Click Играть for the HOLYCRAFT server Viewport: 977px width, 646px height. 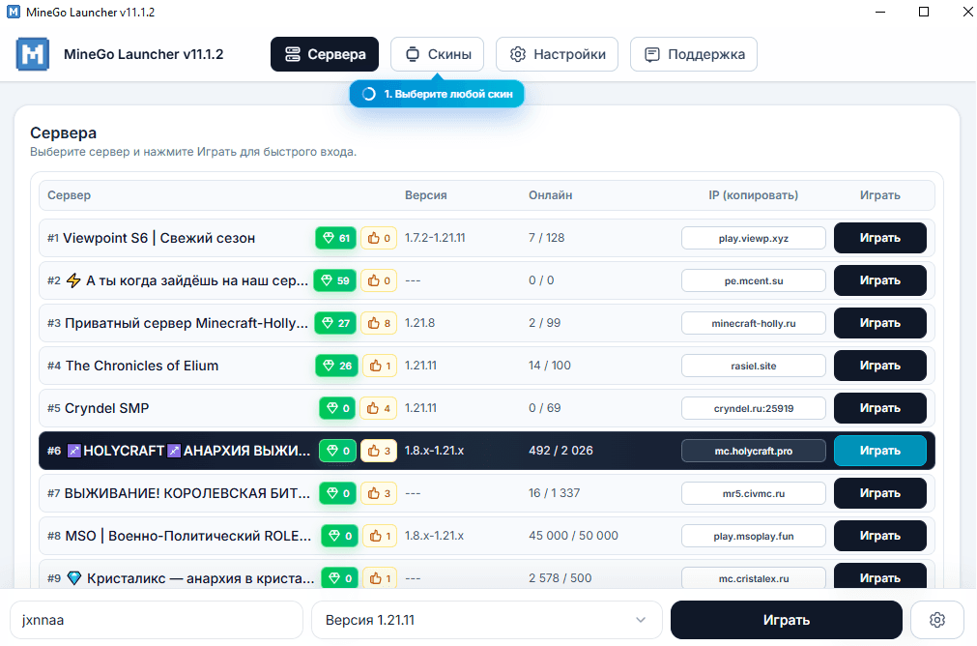point(879,451)
